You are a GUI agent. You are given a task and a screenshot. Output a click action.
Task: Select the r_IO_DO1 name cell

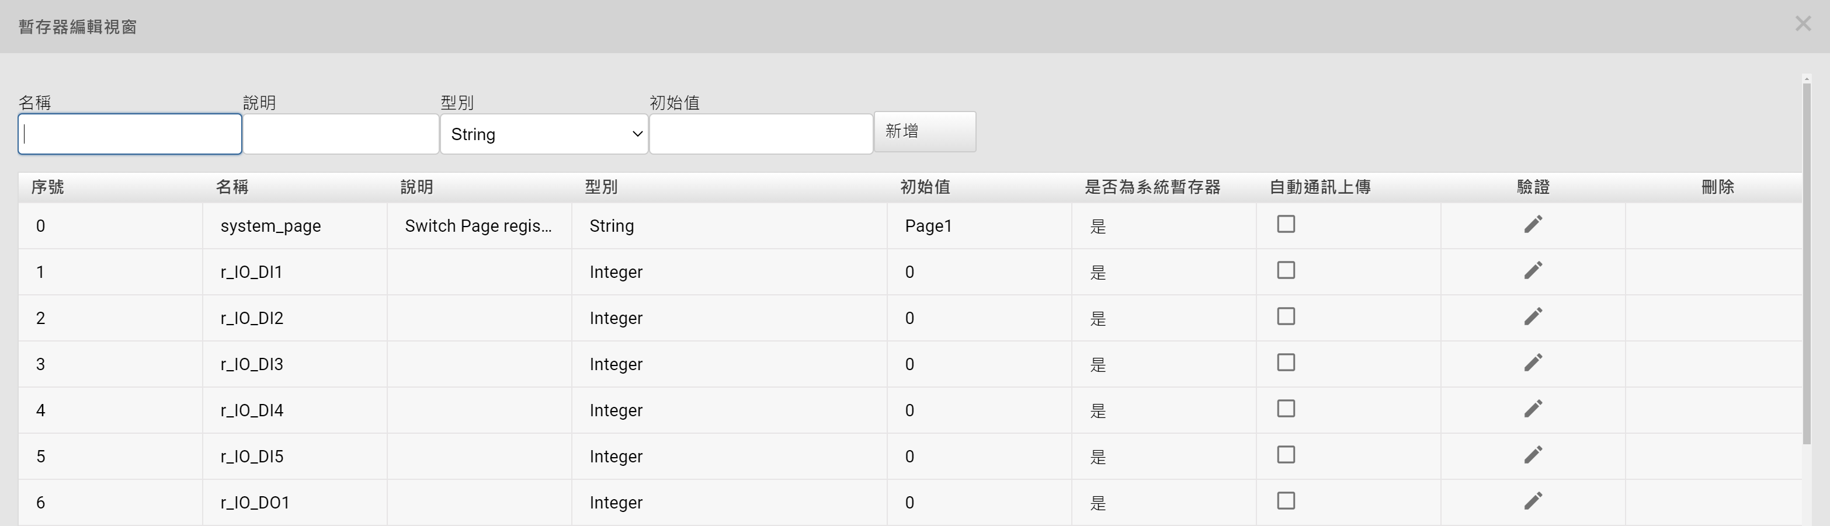[x=295, y=503]
